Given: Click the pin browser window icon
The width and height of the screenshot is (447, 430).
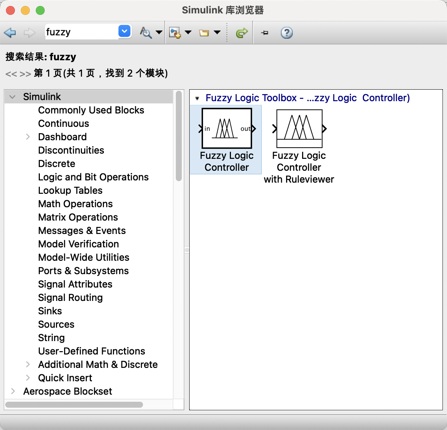Looking at the screenshot, I should coord(265,33).
